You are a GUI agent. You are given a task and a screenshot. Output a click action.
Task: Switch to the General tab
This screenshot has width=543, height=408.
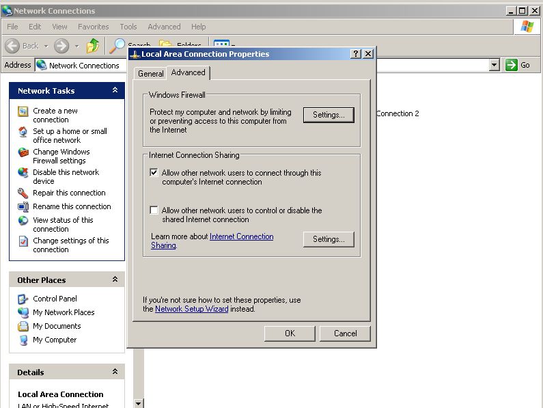[151, 74]
